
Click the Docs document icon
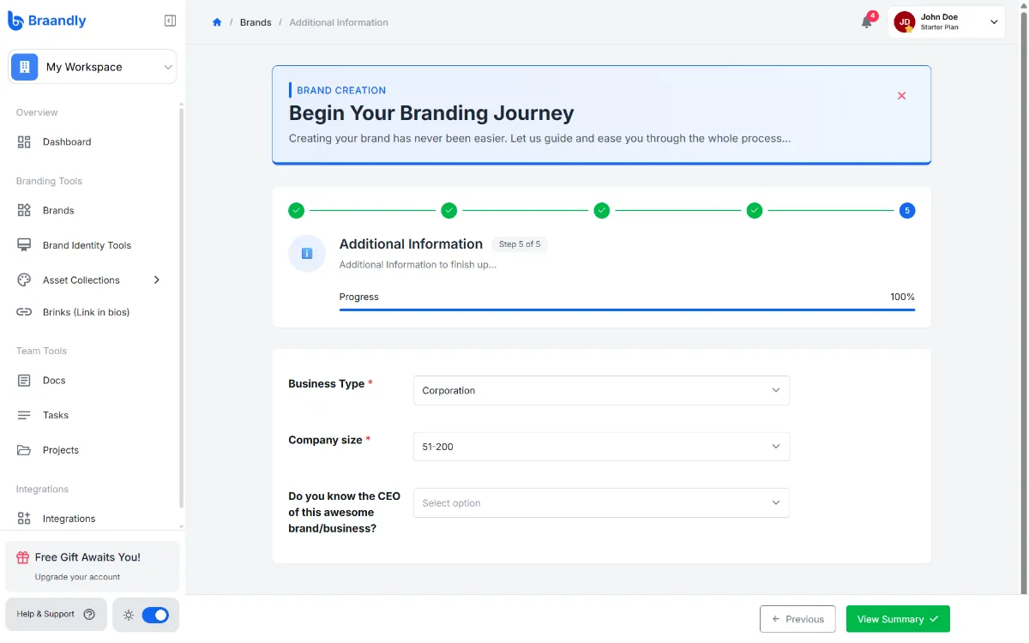(x=24, y=381)
